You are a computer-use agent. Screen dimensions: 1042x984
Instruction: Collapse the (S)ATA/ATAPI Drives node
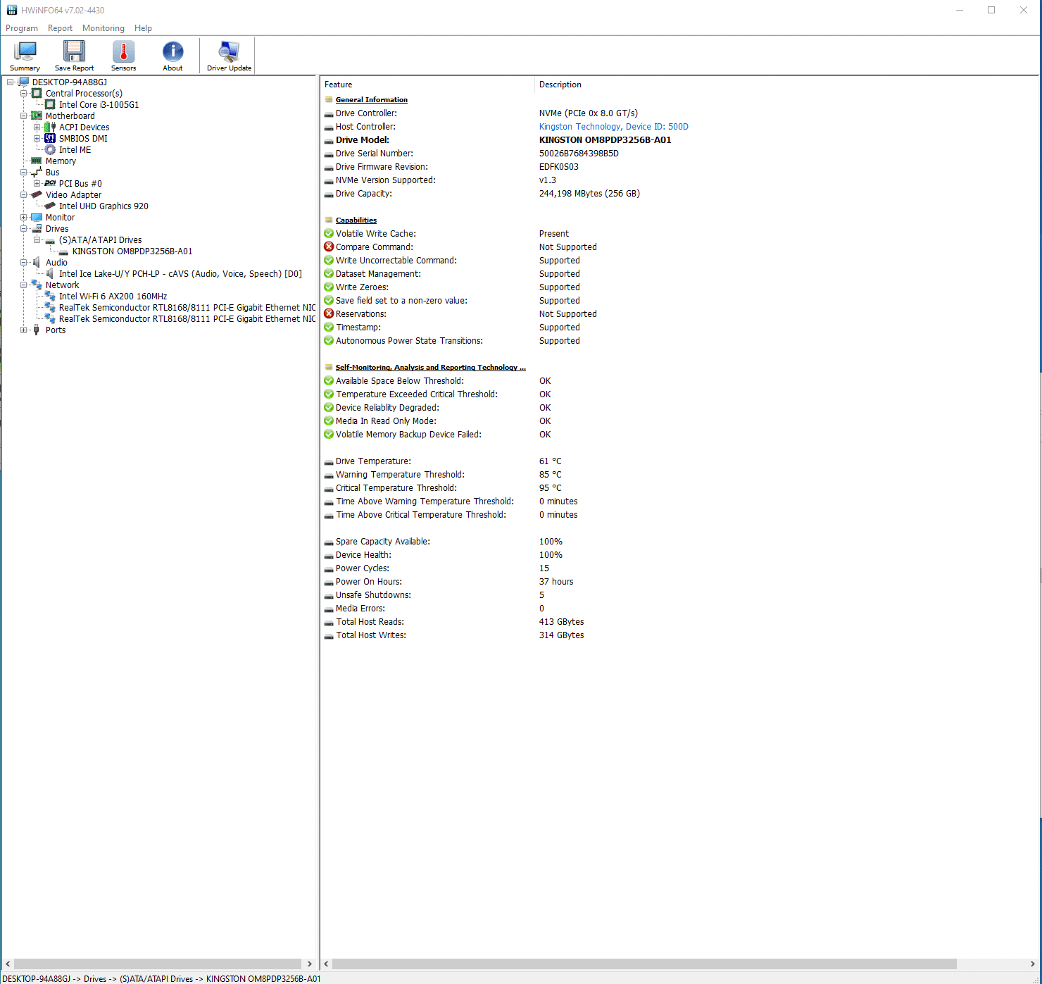37,240
